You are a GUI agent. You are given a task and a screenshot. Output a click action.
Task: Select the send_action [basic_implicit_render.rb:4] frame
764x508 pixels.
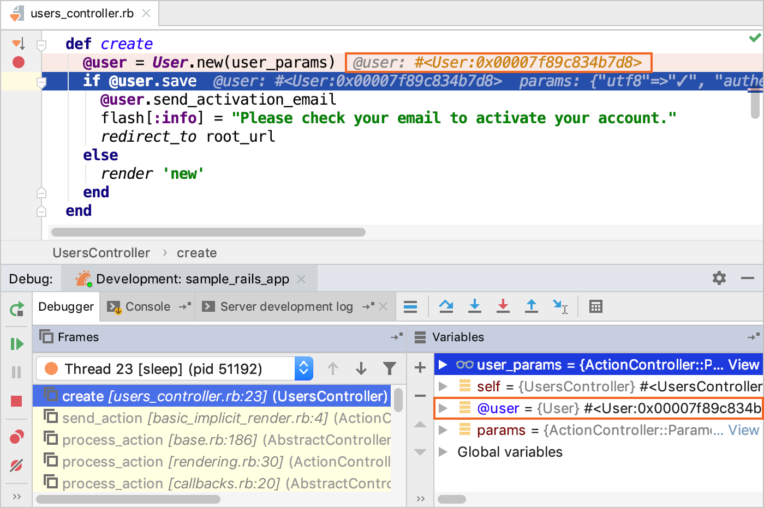click(x=212, y=418)
